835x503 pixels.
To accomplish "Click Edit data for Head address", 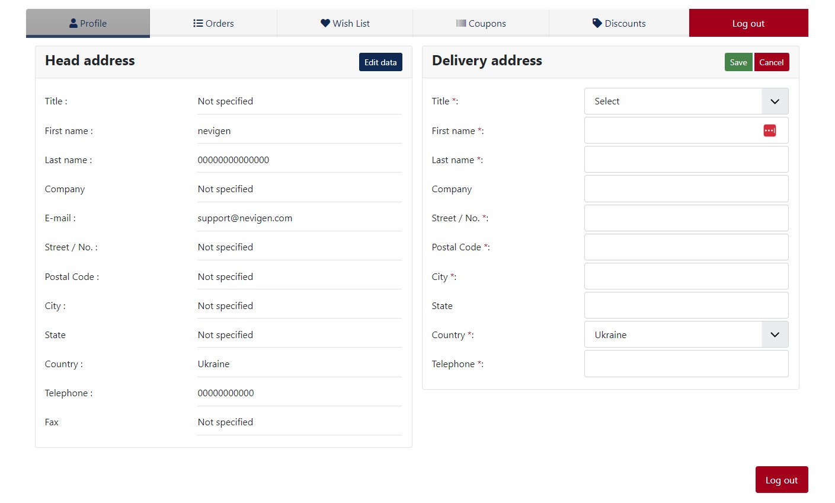I will tap(380, 62).
